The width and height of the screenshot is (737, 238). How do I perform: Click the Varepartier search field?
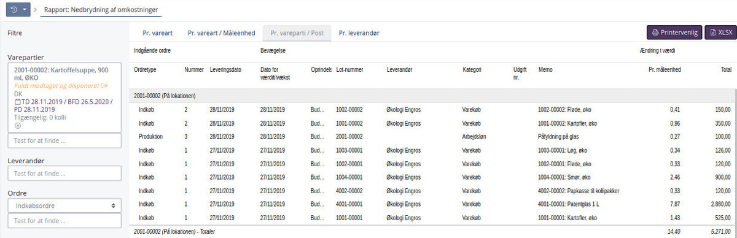click(x=64, y=140)
